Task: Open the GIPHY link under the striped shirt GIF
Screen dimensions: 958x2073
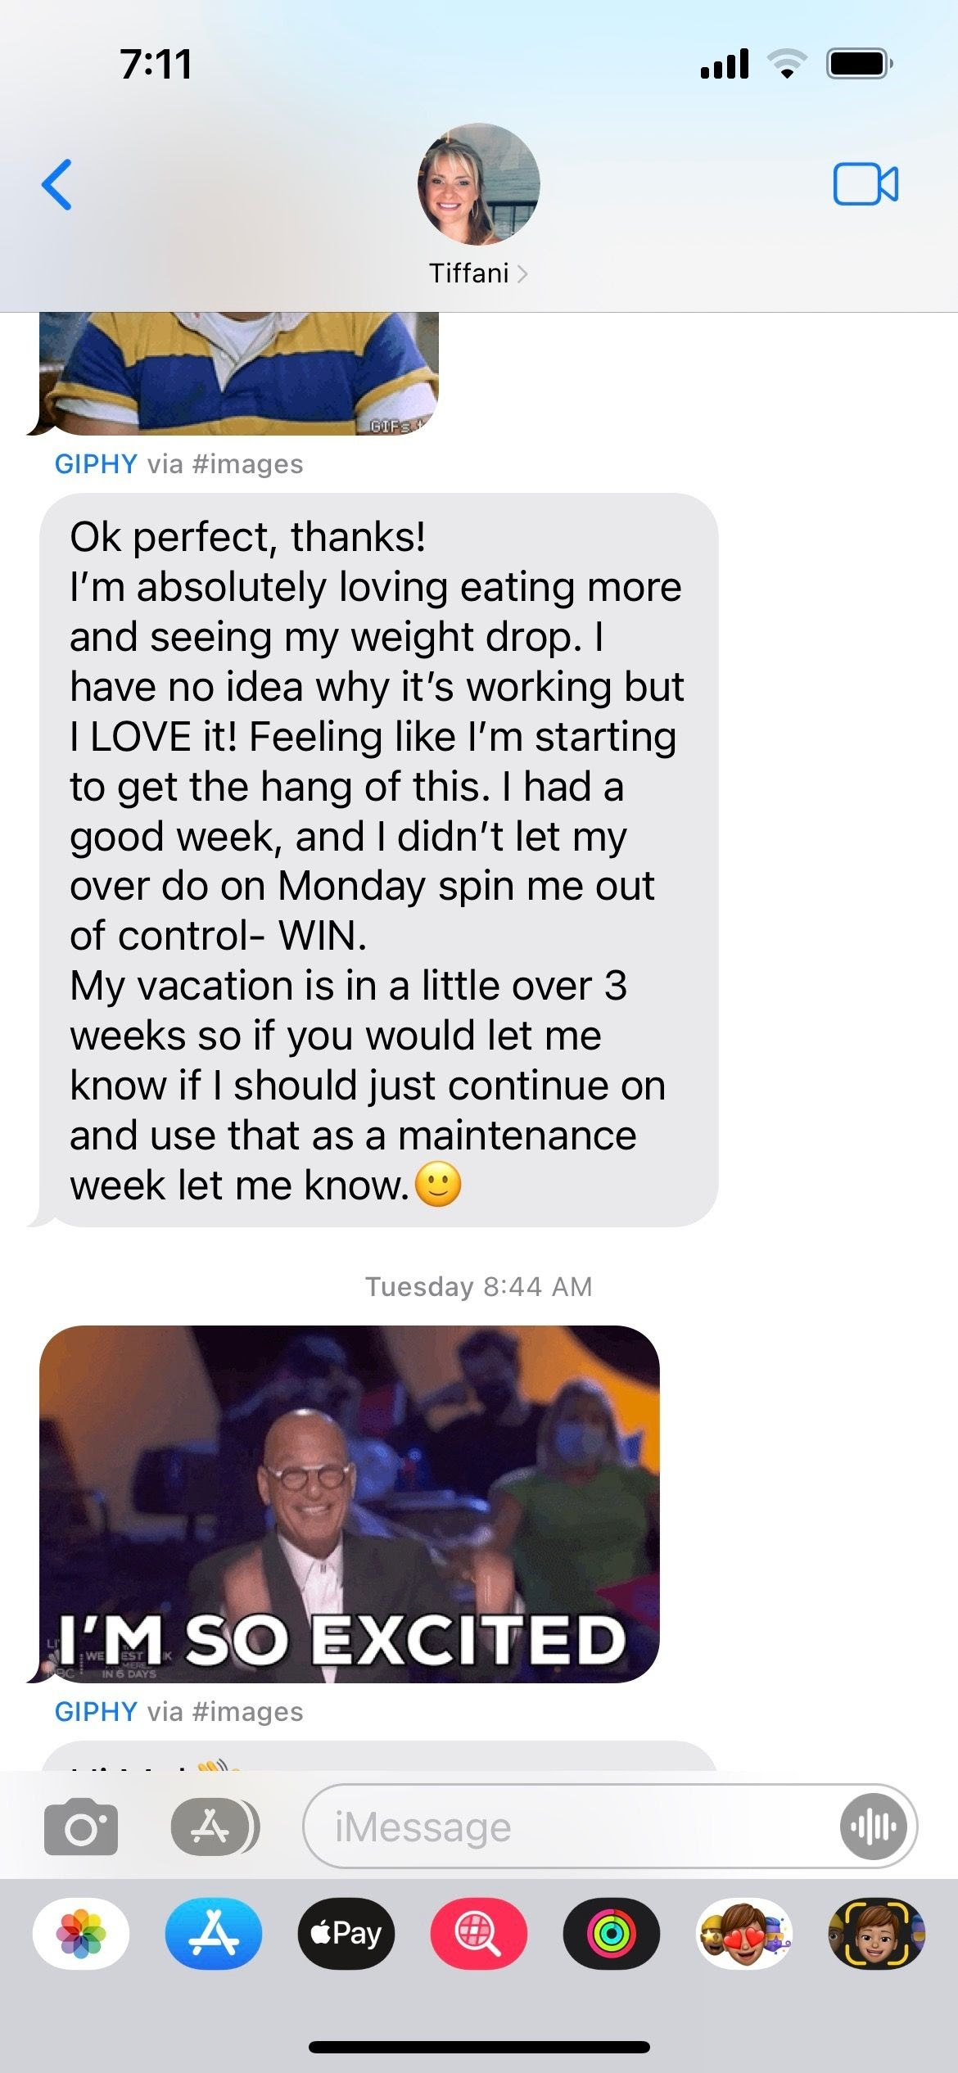Action: click(x=96, y=463)
